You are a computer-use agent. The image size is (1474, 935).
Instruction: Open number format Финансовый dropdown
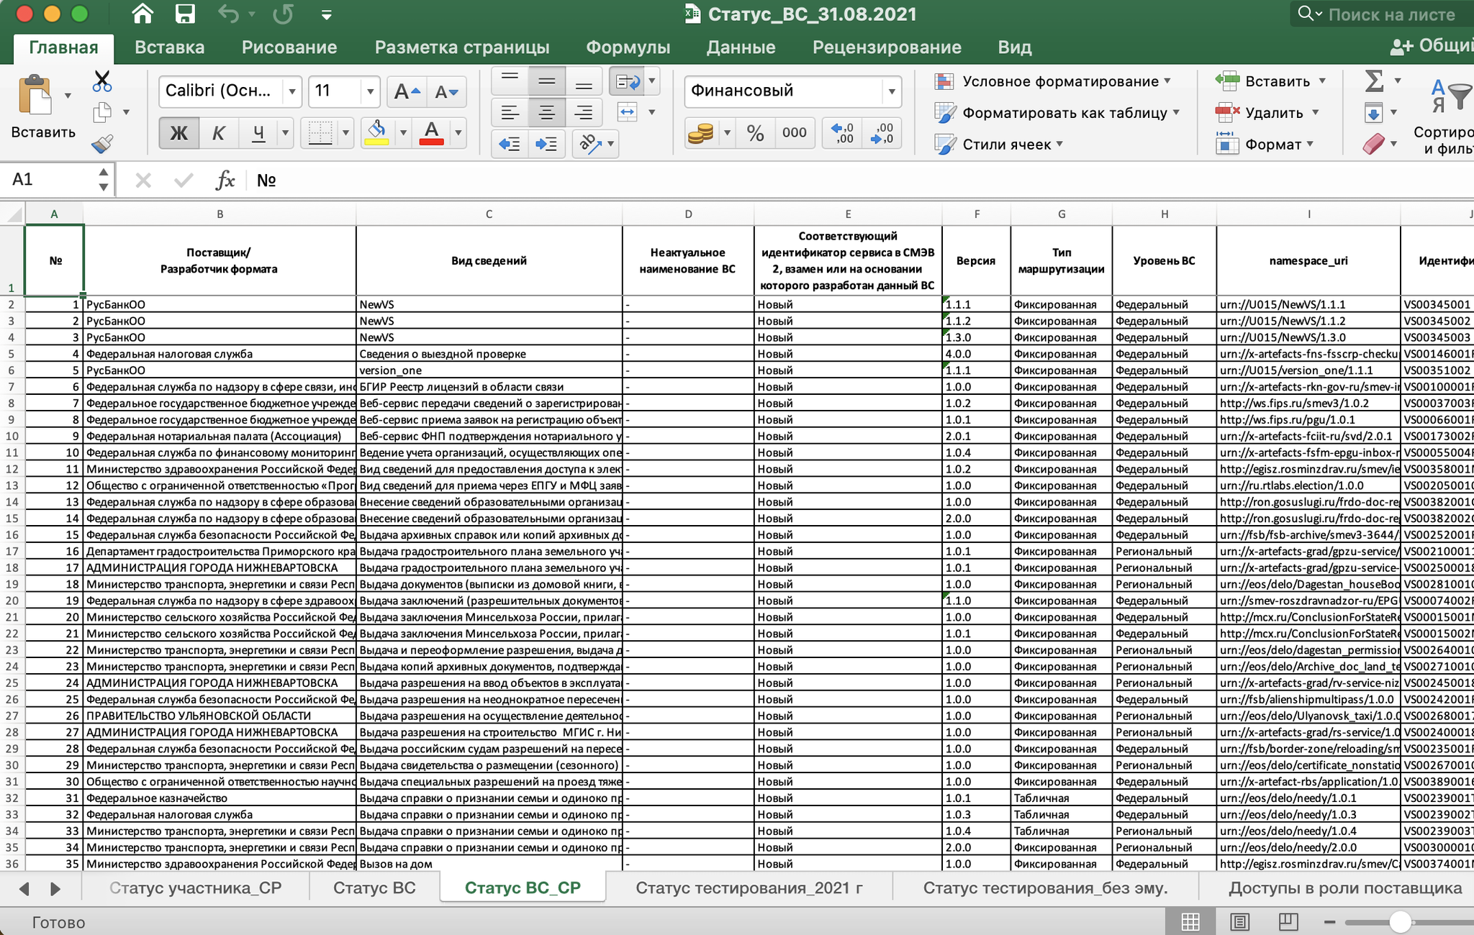(x=891, y=91)
